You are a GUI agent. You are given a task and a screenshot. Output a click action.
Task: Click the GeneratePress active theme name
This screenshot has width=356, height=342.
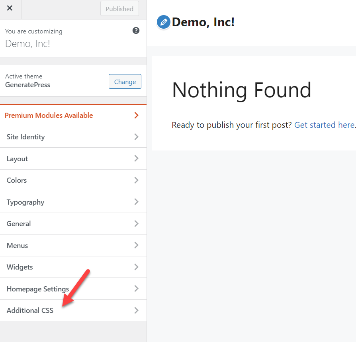point(28,85)
